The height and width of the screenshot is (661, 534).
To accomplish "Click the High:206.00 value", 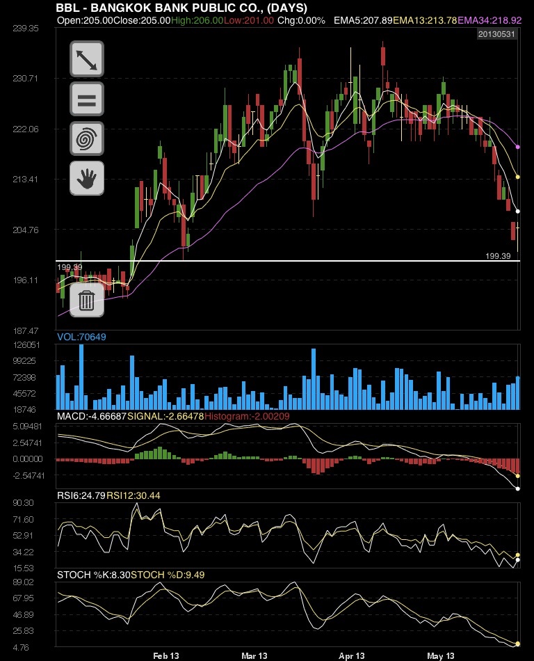I will click(197, 20).
